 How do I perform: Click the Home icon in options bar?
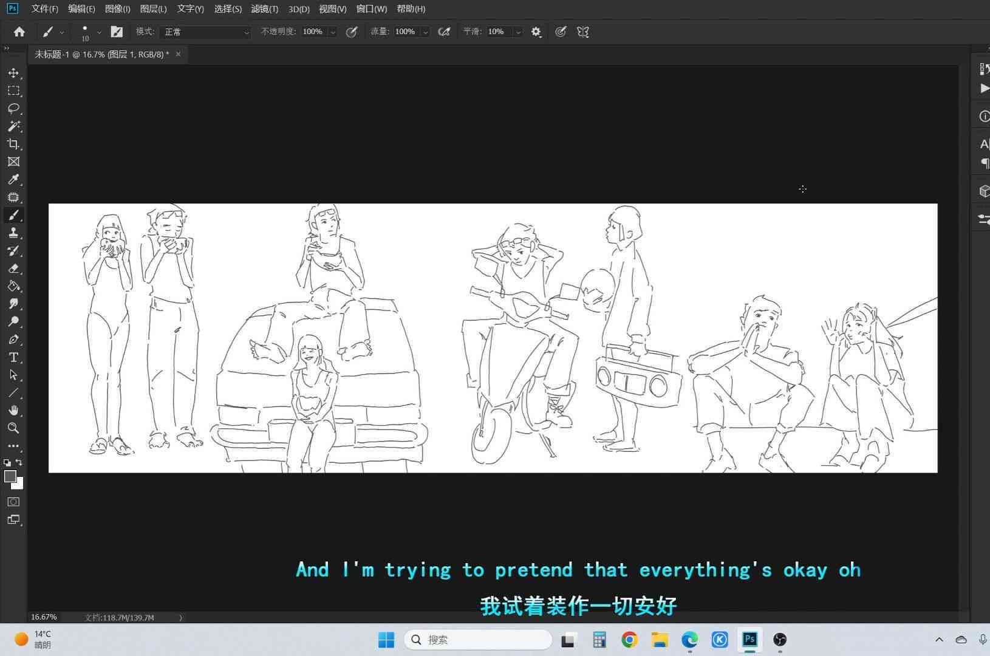point(19,32)
